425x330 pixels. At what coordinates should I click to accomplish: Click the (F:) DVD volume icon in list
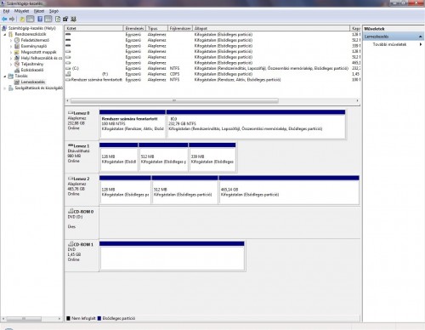[68, 74]
